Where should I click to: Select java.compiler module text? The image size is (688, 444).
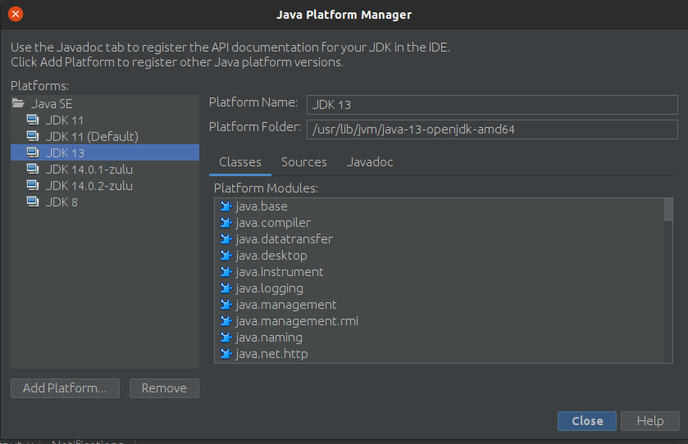(273, 223)
